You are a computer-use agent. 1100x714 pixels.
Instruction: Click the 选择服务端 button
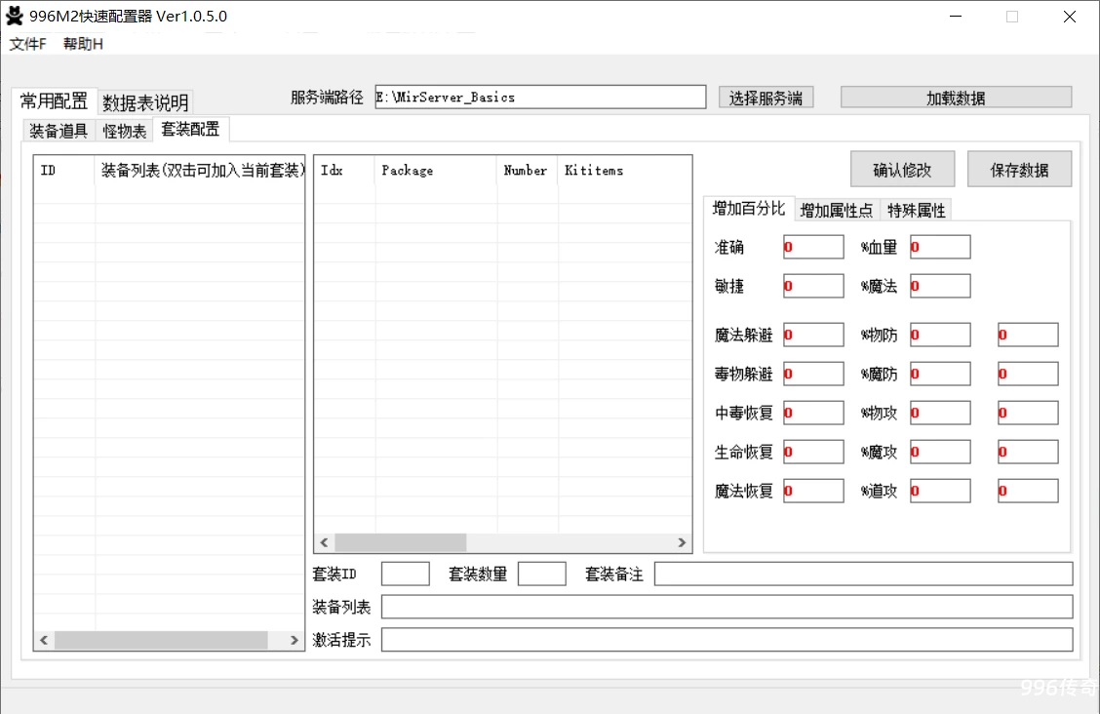[766, 98]
